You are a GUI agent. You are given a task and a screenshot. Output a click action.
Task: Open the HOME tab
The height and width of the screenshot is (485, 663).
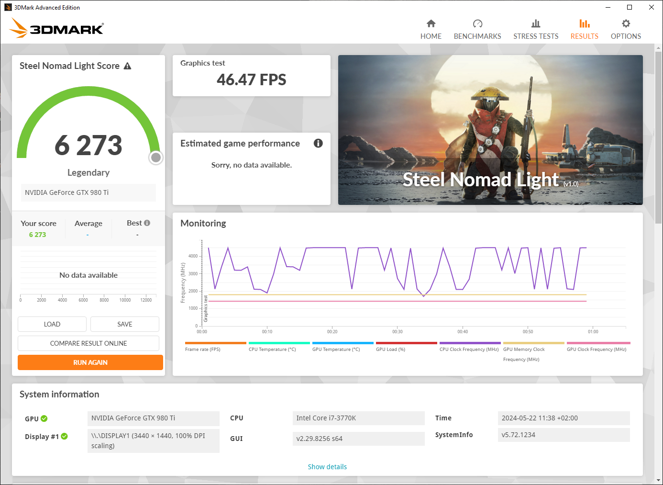[x=431, y=29]
